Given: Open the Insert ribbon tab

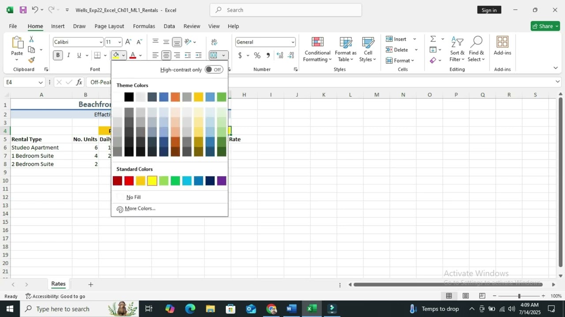Looking at the screenshot, I should [x=58, y=26].
